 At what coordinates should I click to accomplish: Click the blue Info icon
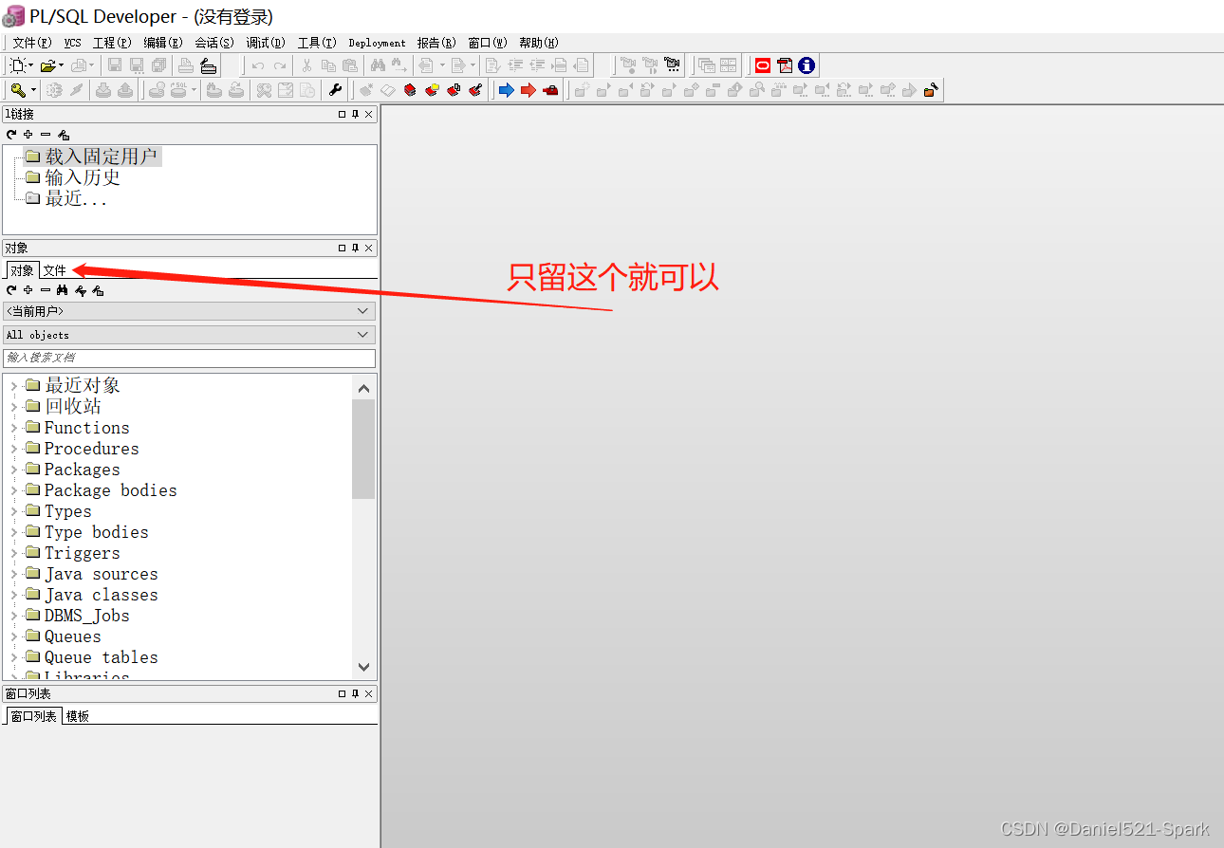(807, 65)
